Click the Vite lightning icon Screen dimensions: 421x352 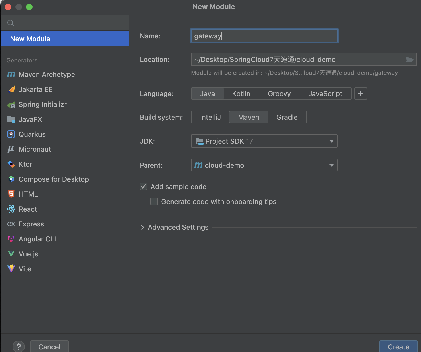pyautogui.click(x=11, y=268)
